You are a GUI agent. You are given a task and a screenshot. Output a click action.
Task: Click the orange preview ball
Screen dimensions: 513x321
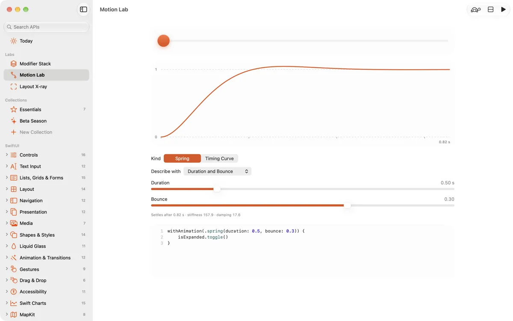click(x=164, y=41)
